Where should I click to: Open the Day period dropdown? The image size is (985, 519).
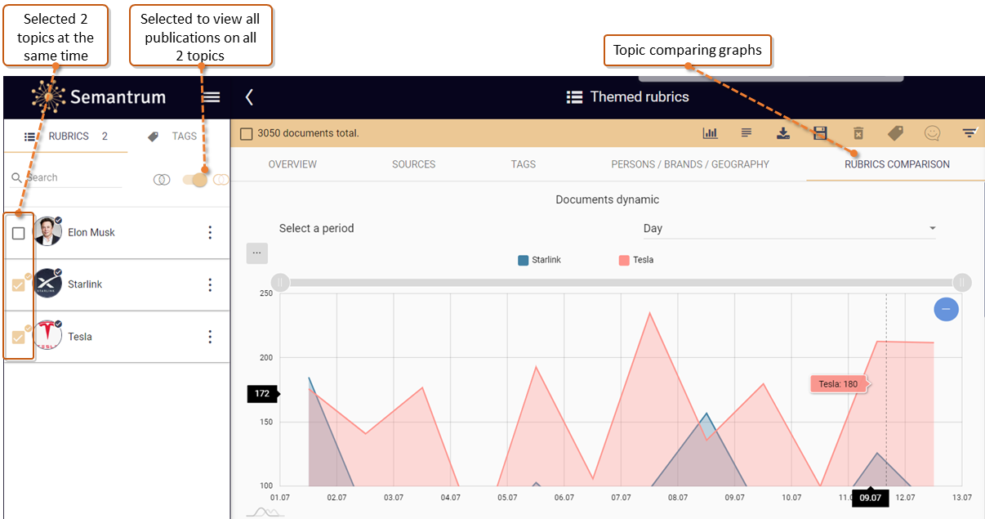789,229
